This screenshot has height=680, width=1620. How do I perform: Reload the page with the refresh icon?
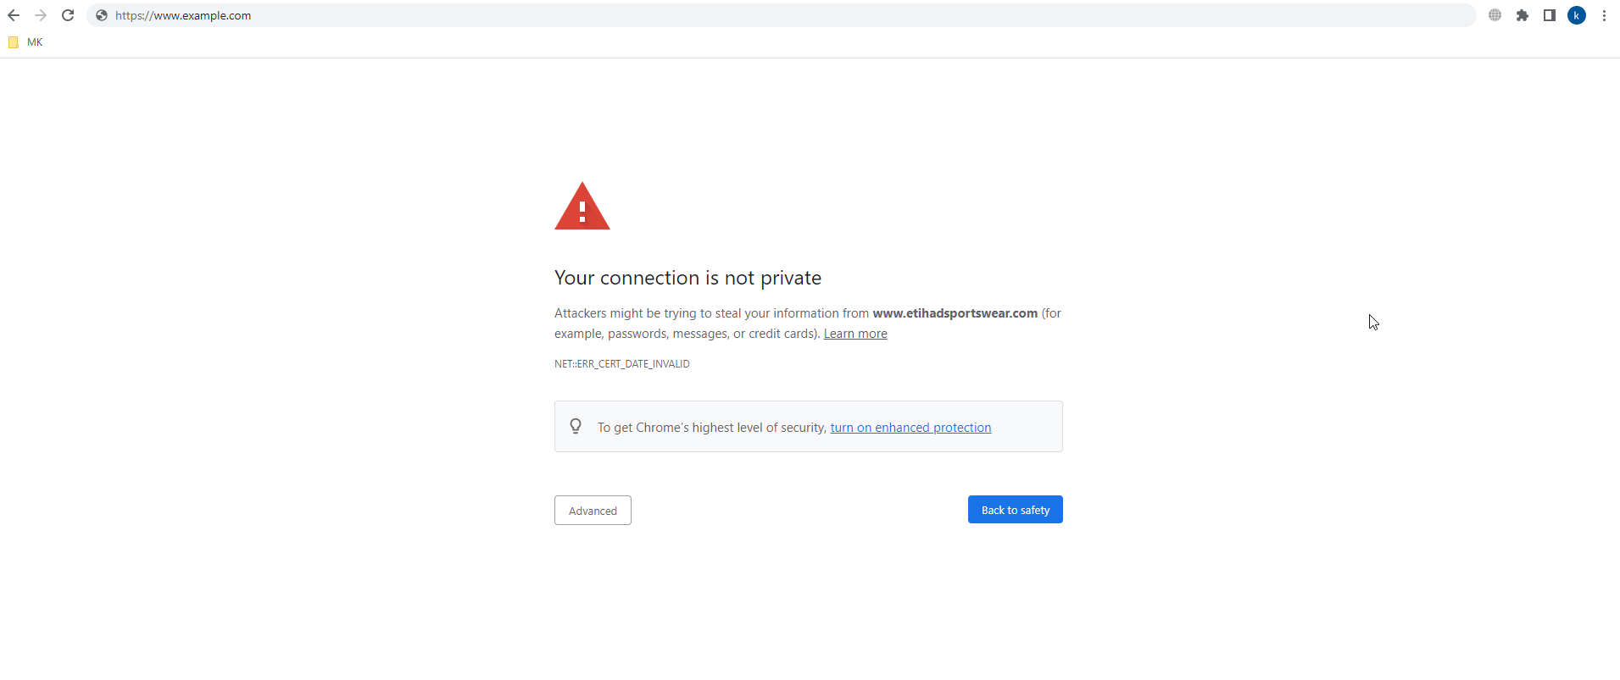click(68, 15)
